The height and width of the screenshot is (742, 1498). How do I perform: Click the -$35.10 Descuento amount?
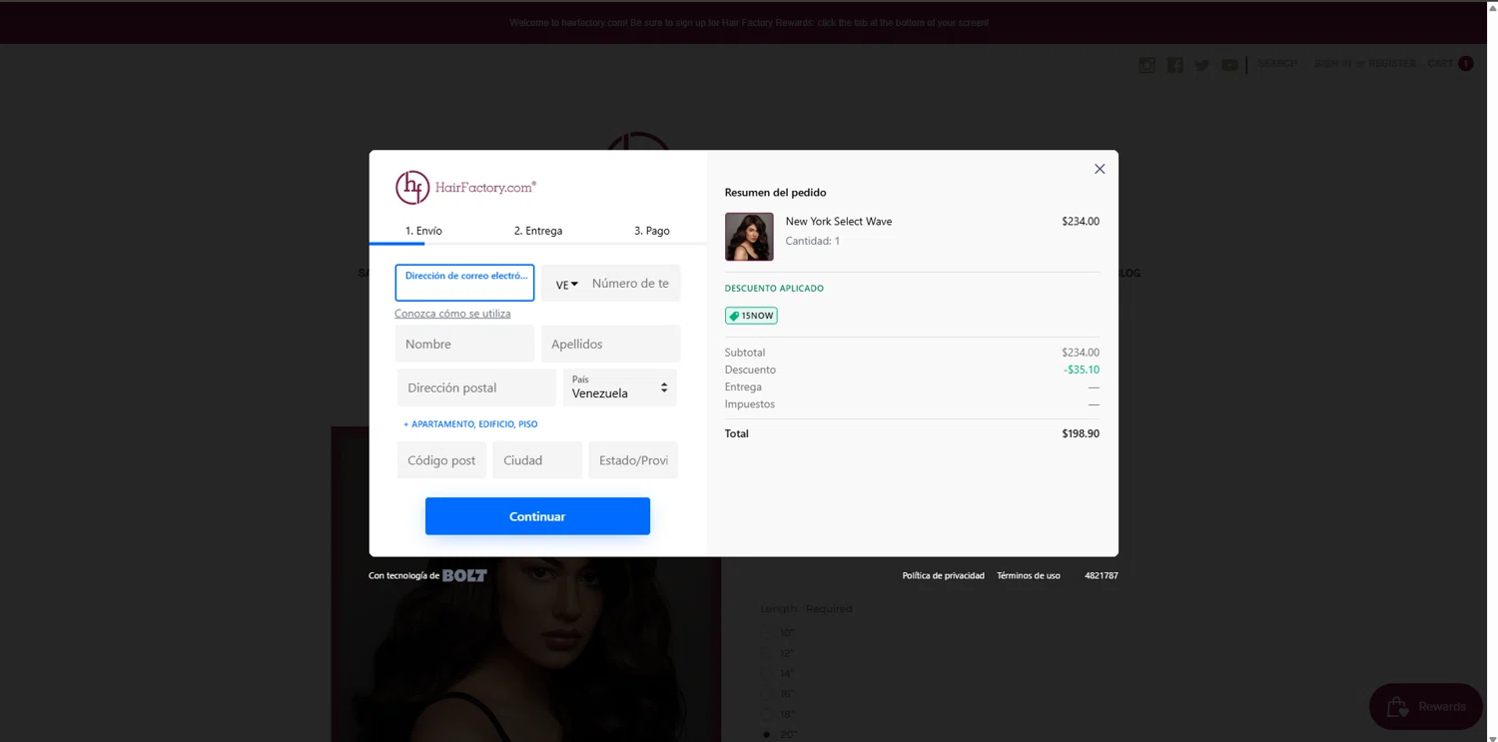pos(1082,370)
